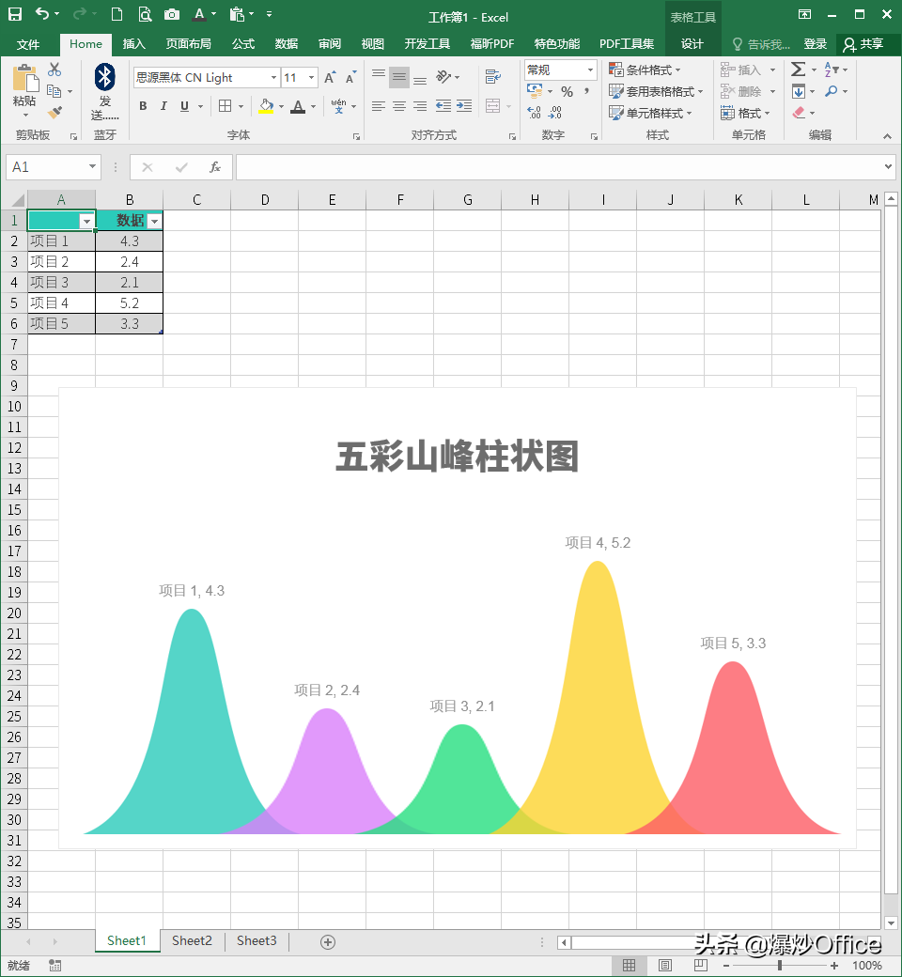Open the 数据 column filter dropdown
The width and height of the screenshot is (902, 977).
155,221
